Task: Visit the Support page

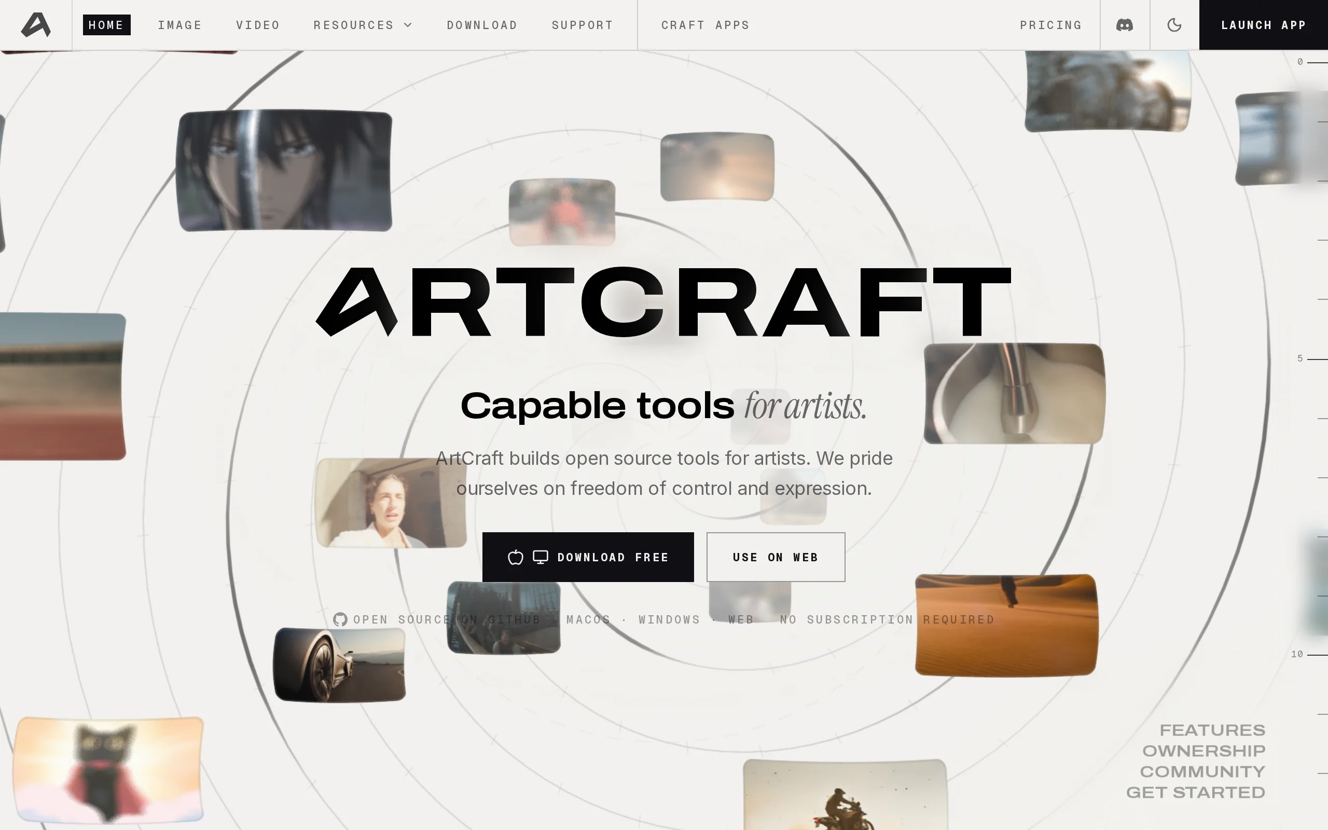Action: pos(582,25)
